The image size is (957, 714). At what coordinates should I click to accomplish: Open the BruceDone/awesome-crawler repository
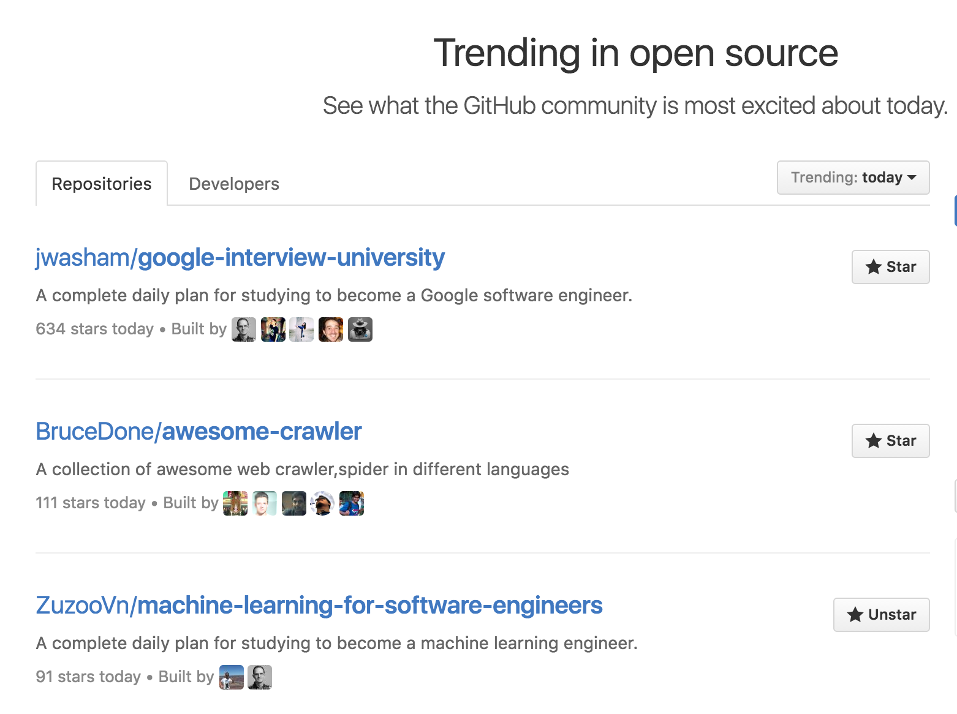(x=198, y=432)
